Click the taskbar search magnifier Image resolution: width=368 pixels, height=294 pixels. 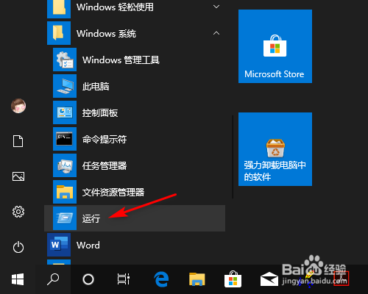[x=53, y=279]
